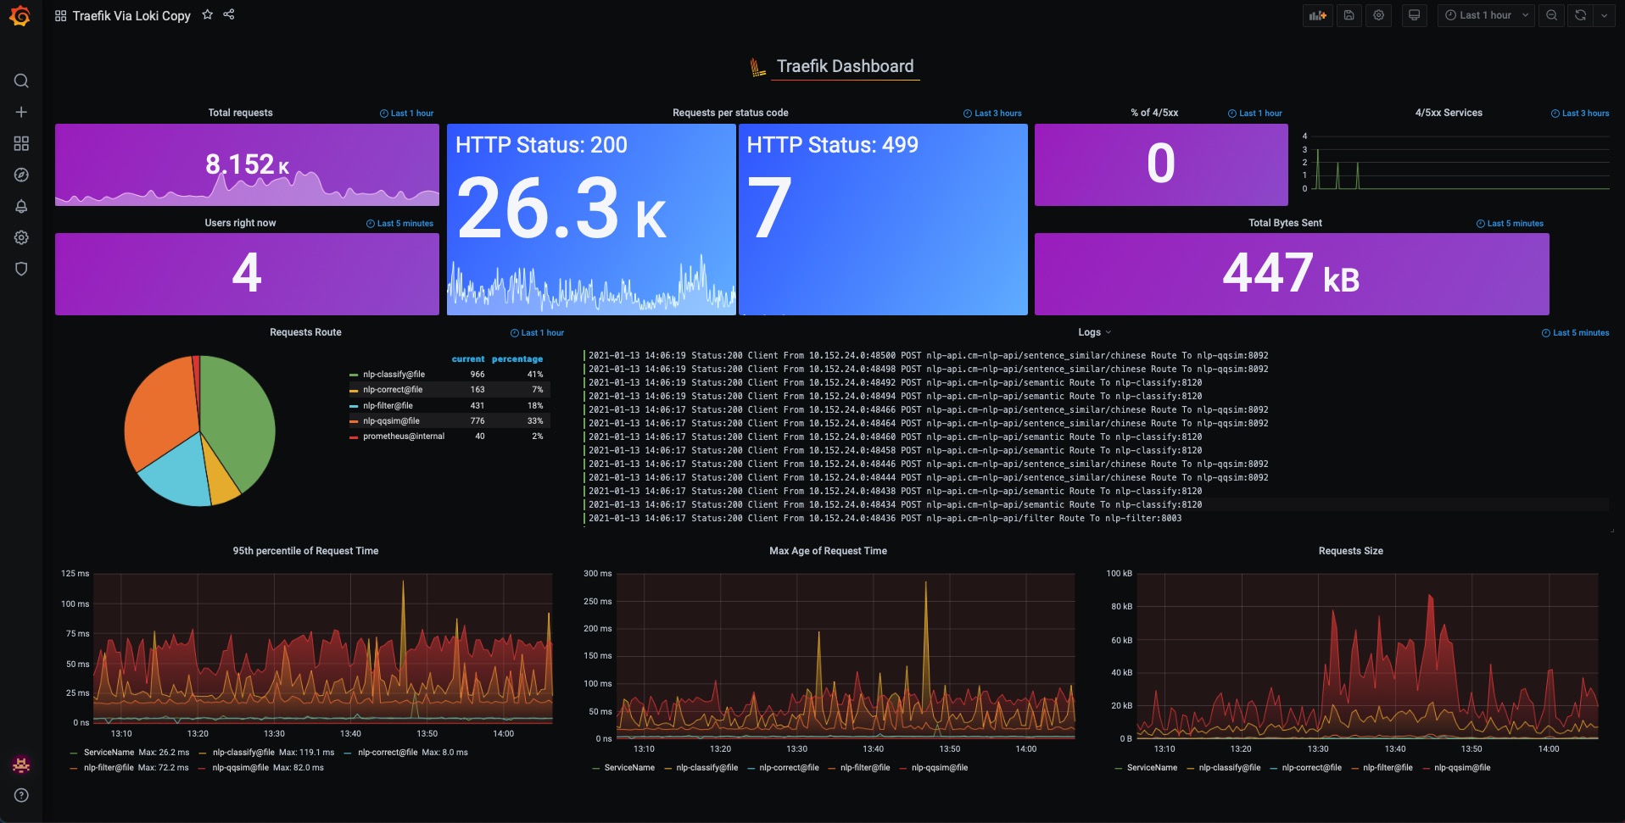Cycle view mode with the monitor icon
Image resolution: width=1625 pixels, height=823 pixels.
coord(1414,15)
